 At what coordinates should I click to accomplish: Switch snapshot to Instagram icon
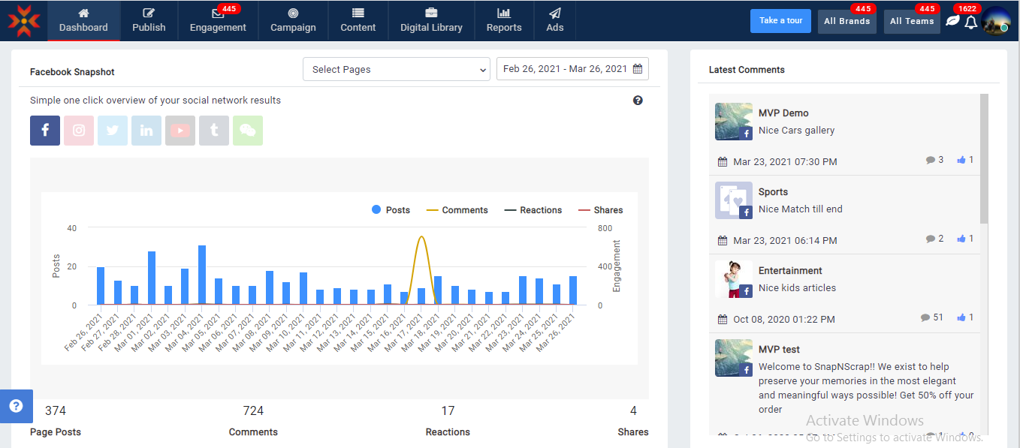point(79,131)
